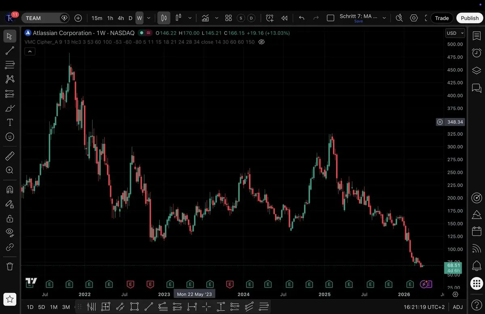Screen dimensions: 485x314
Task: Toggle ADJ adjusted data setting
Action: pos(458,307)
